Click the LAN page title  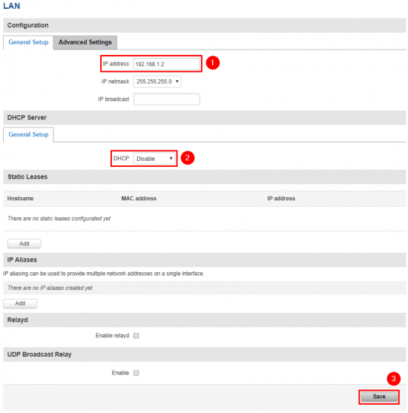pyautogui.click(x=12, y=6)
